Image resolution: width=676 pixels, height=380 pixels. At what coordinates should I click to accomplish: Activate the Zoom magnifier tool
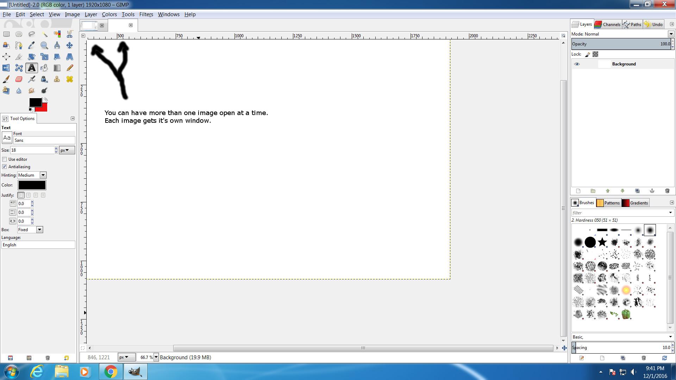pos(44,45)
